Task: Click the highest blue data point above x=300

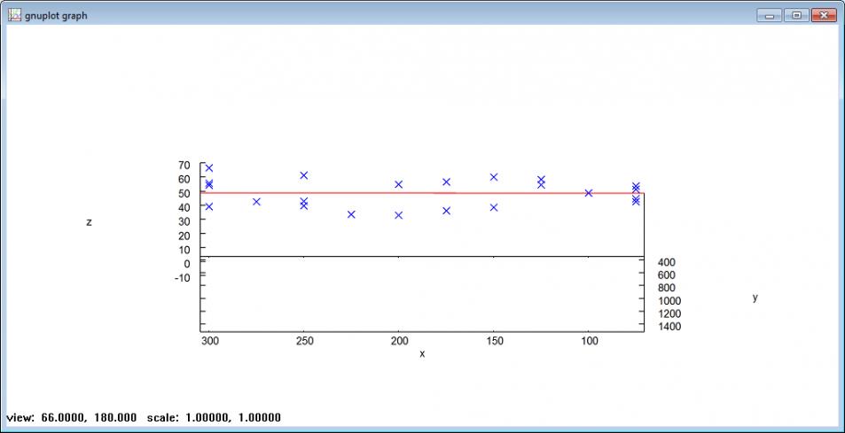Action: (209, 168)
